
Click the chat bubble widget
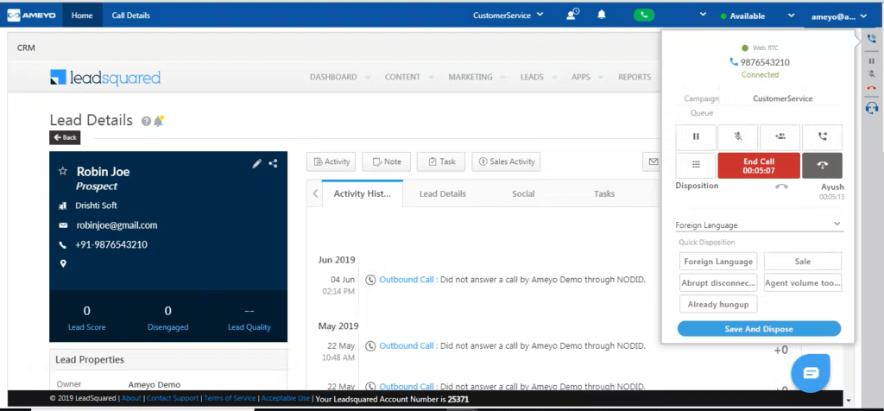pyautogui.click(x=811, y=372)
